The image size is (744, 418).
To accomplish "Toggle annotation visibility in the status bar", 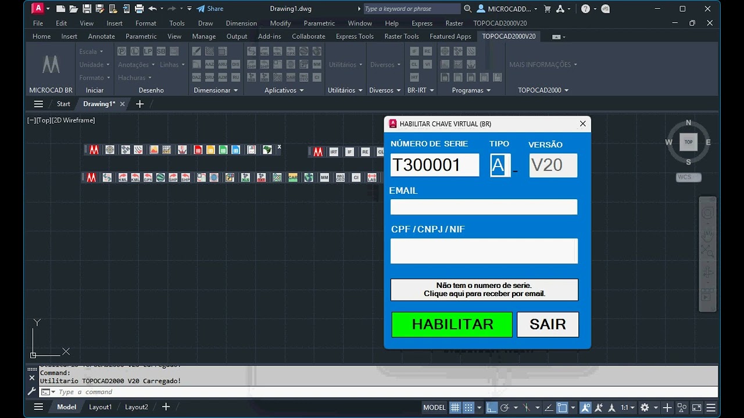I will pos(585,408).
